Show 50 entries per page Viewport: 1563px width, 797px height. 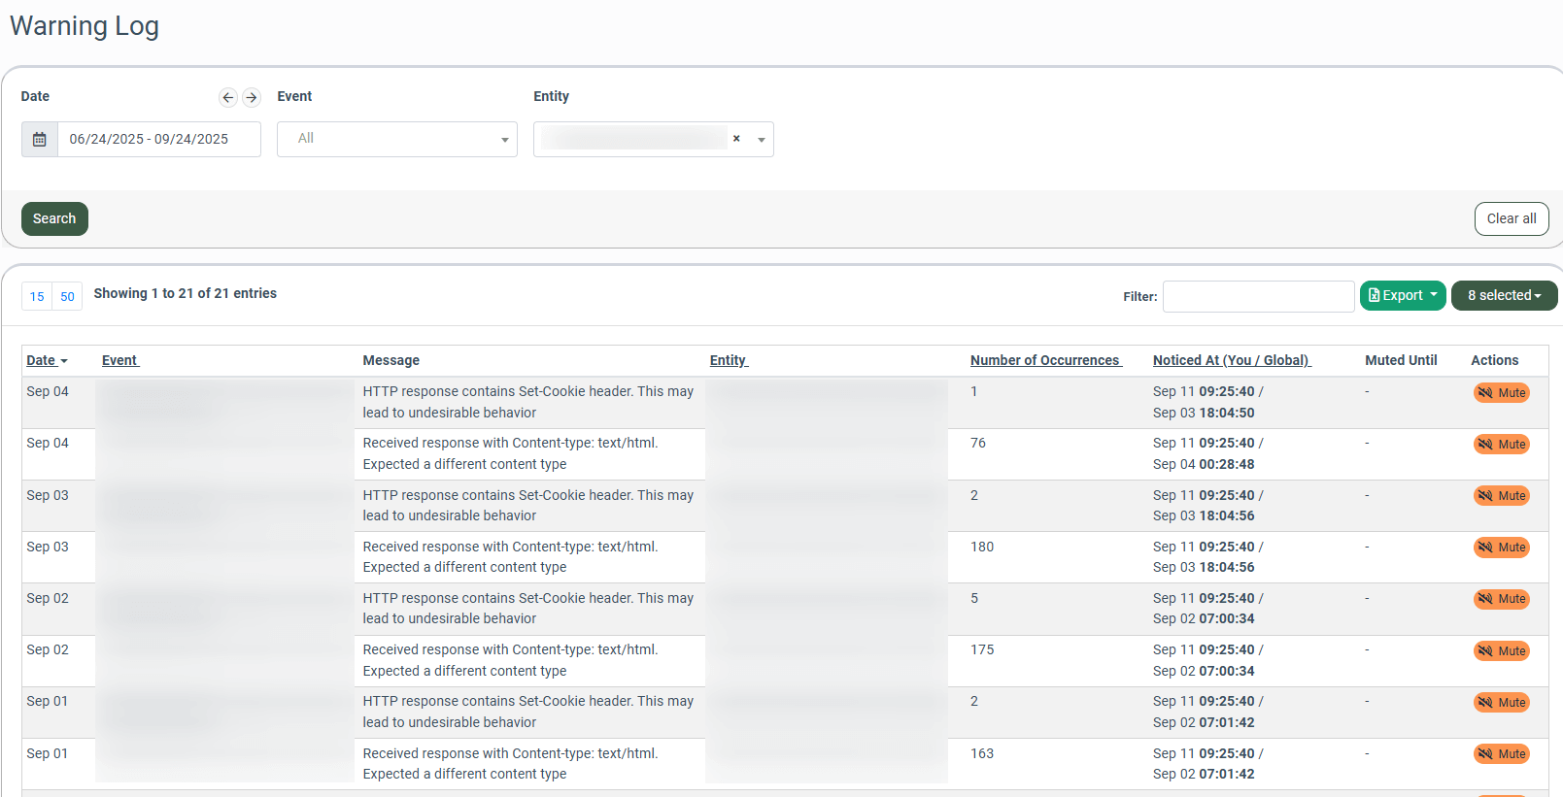coord(67,297)
